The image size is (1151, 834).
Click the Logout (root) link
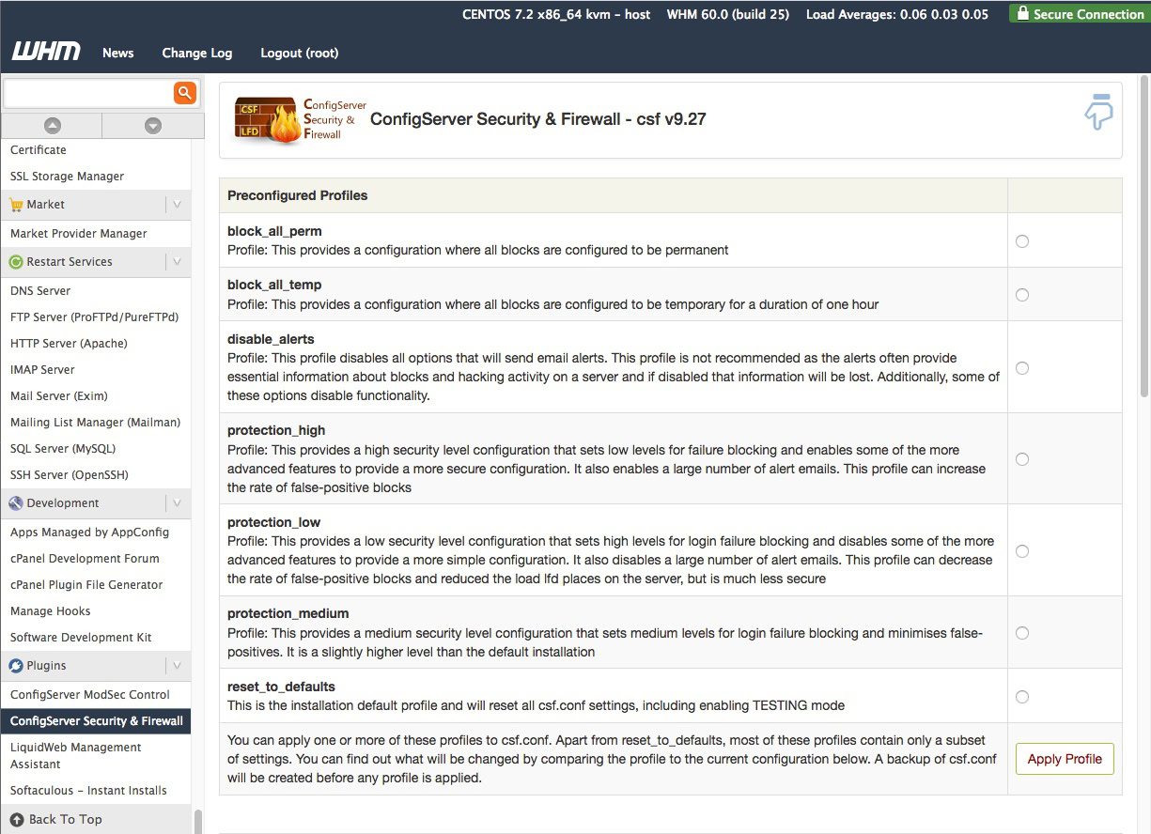pos(299,53)
